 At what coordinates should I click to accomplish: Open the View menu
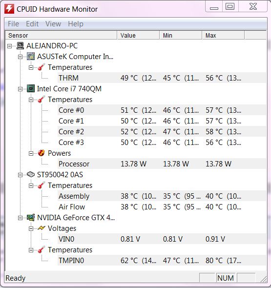[53, 24]
